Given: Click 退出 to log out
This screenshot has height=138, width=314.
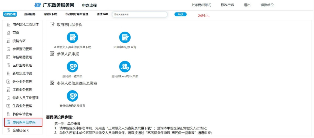Looking at the screenshot, I should tap(247, 5).
